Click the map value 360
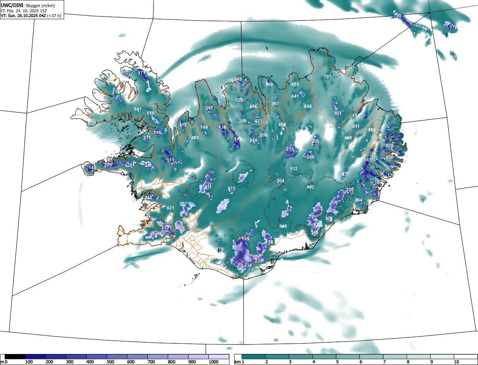Viewport: 478px width, 365px height. [x=269, y=84]
